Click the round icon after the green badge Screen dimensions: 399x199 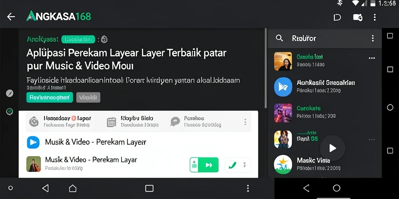pyautogui.click(x=104, y=39)
